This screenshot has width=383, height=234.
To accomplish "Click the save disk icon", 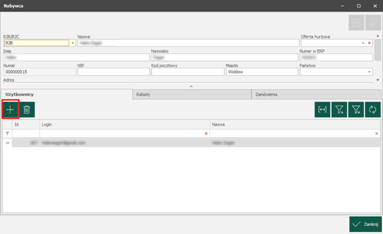I will tap(356, 23).
